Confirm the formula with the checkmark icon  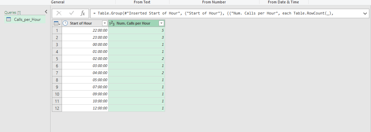point(71,13)
